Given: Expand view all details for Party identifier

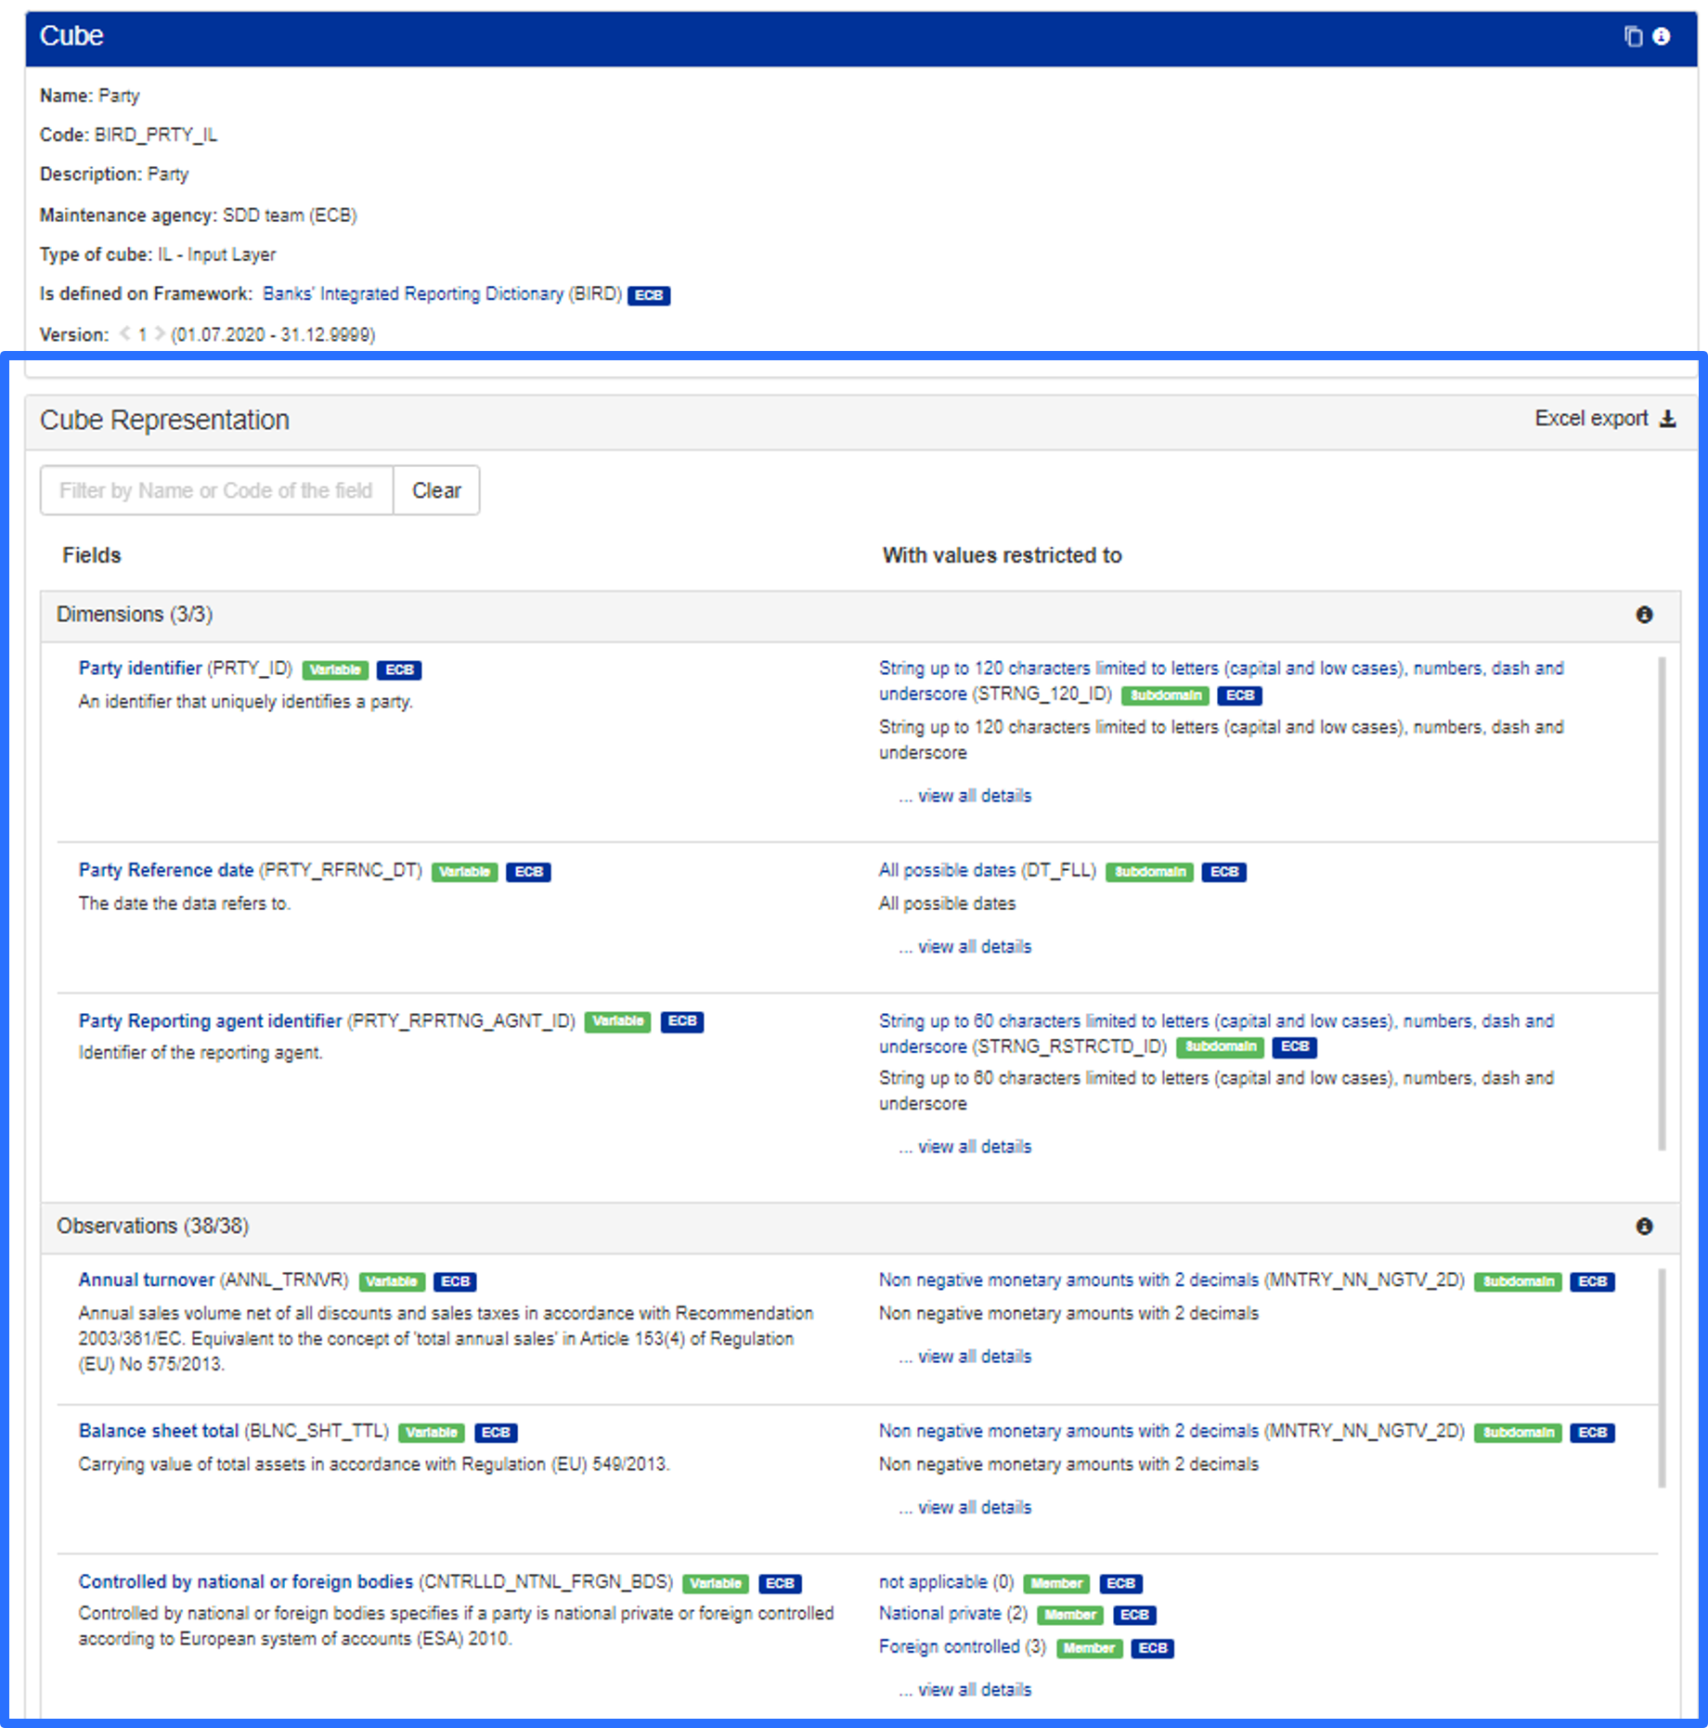Looking at the screenshot, I should [974, 796].
